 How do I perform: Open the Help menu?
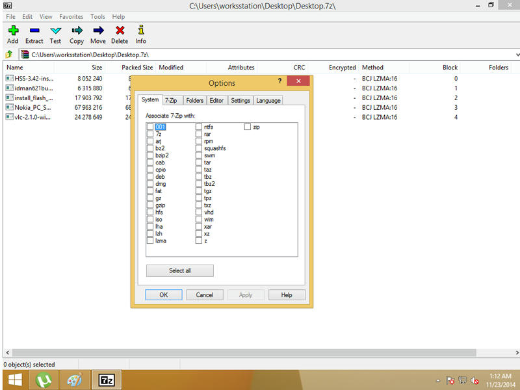118,17
